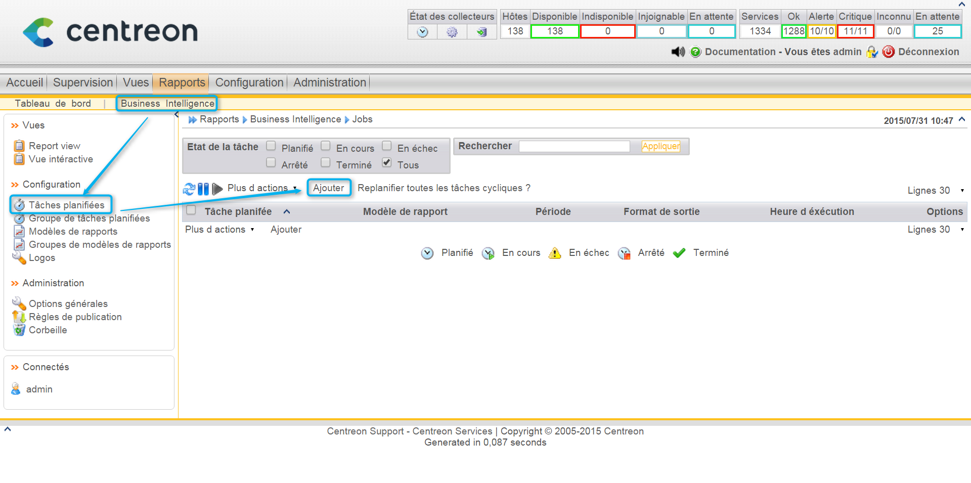The image size is (971, 483).
Task: Click the bottom Ajouter link
Action: click(x=286, y=230)
